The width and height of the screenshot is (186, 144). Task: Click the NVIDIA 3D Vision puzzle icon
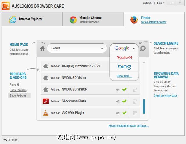click(x=46, y=78)
